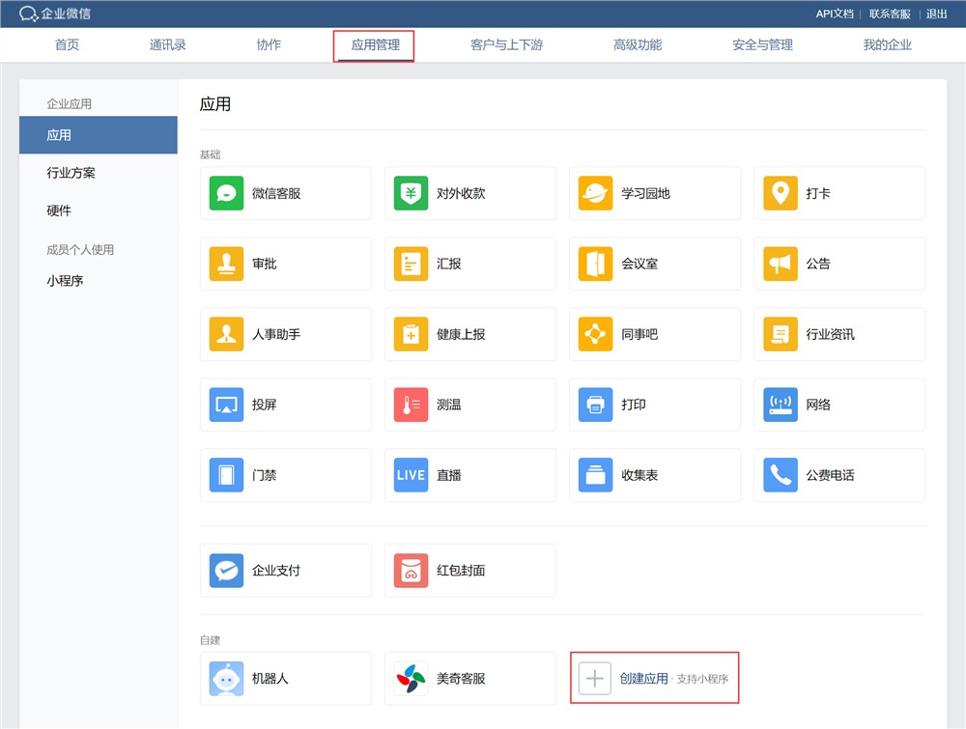This screenshot has height=729, width=966.
Task: Click 退出 to log out
Action: tap(936, 14)
